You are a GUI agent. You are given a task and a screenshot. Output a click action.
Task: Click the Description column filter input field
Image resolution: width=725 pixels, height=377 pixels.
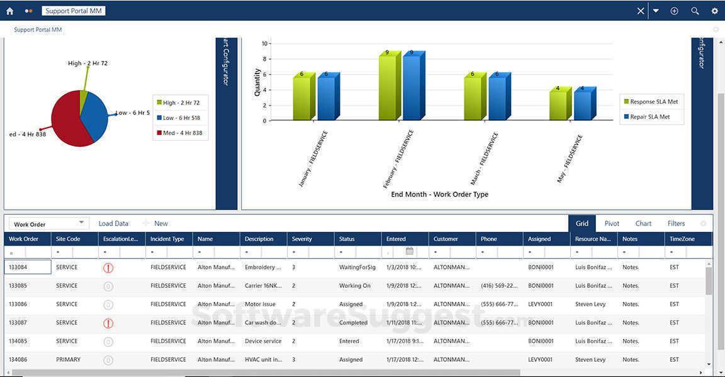tap(274, 253)
